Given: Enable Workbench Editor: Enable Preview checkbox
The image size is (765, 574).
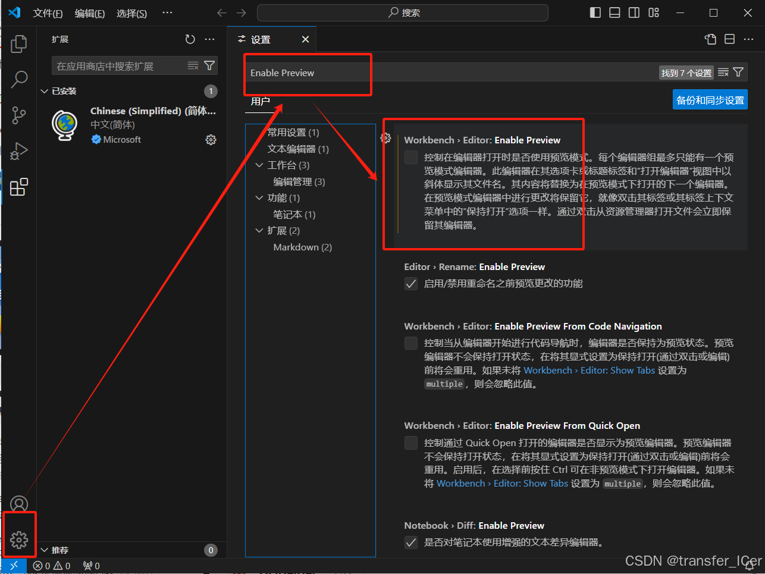Looking at the screenshot, I should tap(411, 157).
